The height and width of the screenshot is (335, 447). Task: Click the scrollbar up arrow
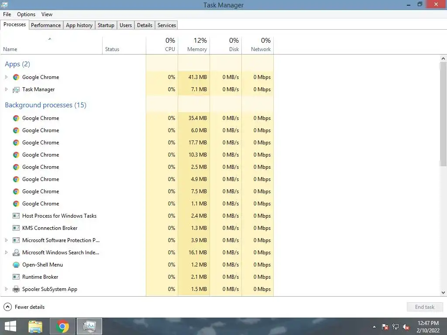[x=443, y=58]
